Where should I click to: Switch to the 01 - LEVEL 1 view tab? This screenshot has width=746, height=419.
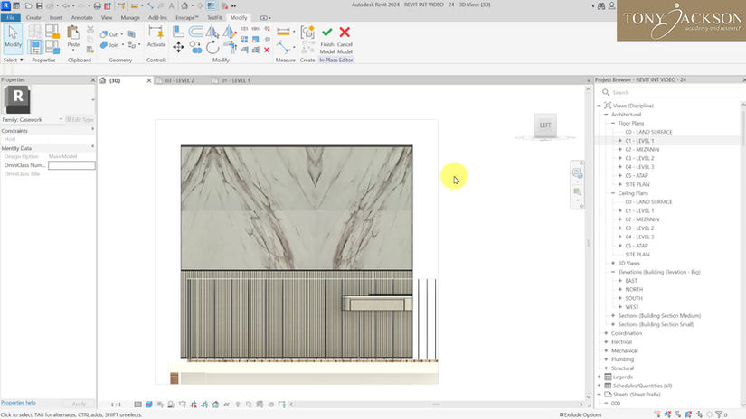click(235, 80)
